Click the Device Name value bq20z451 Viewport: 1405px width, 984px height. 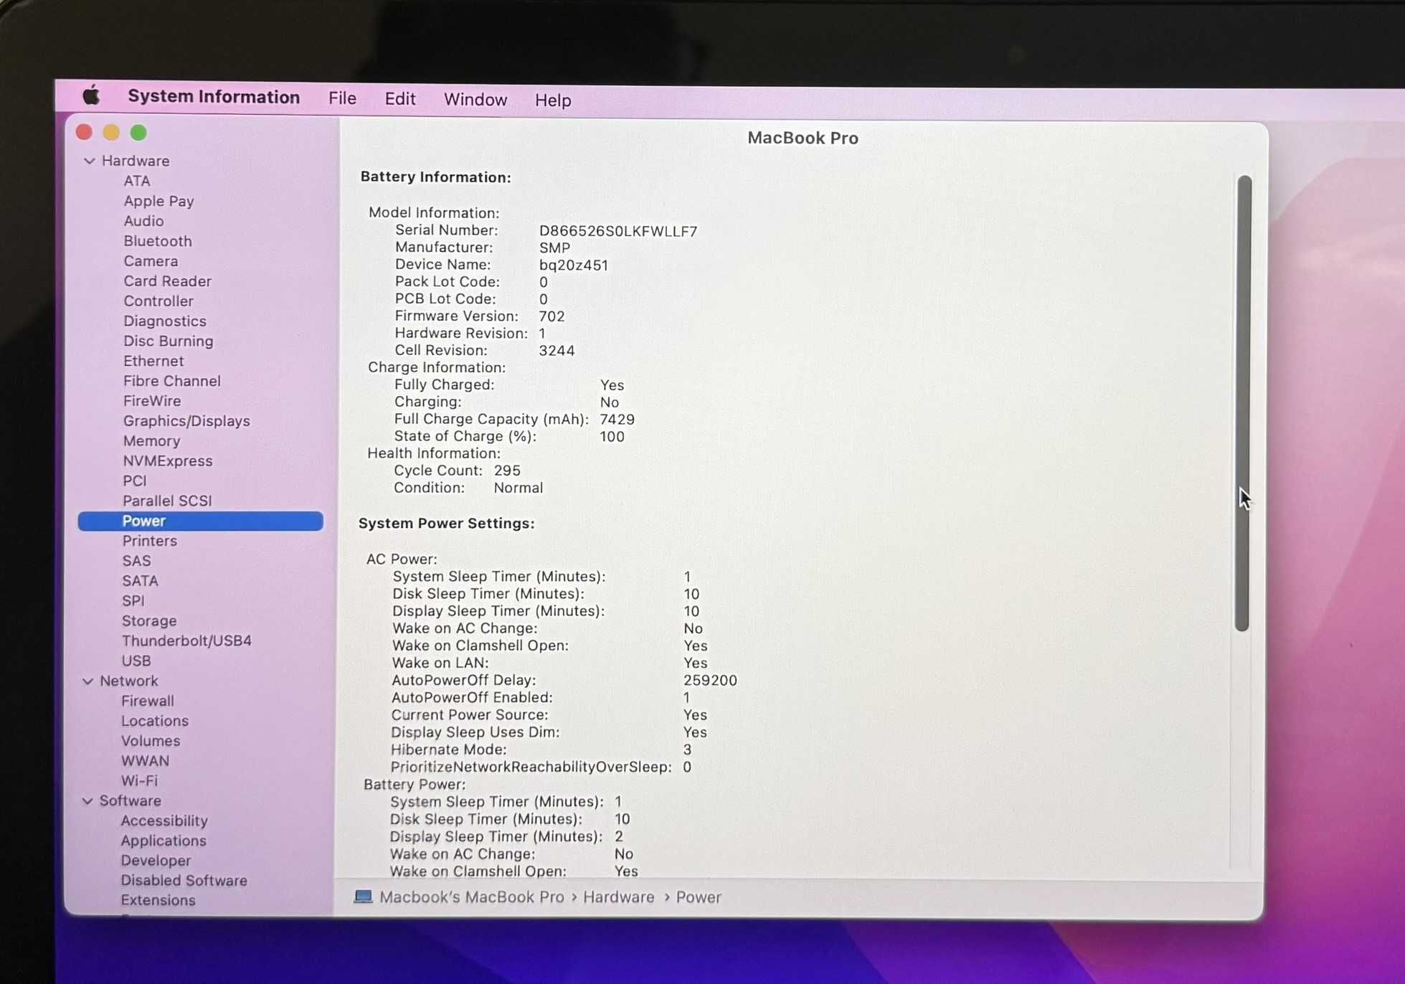pos(574,265)
